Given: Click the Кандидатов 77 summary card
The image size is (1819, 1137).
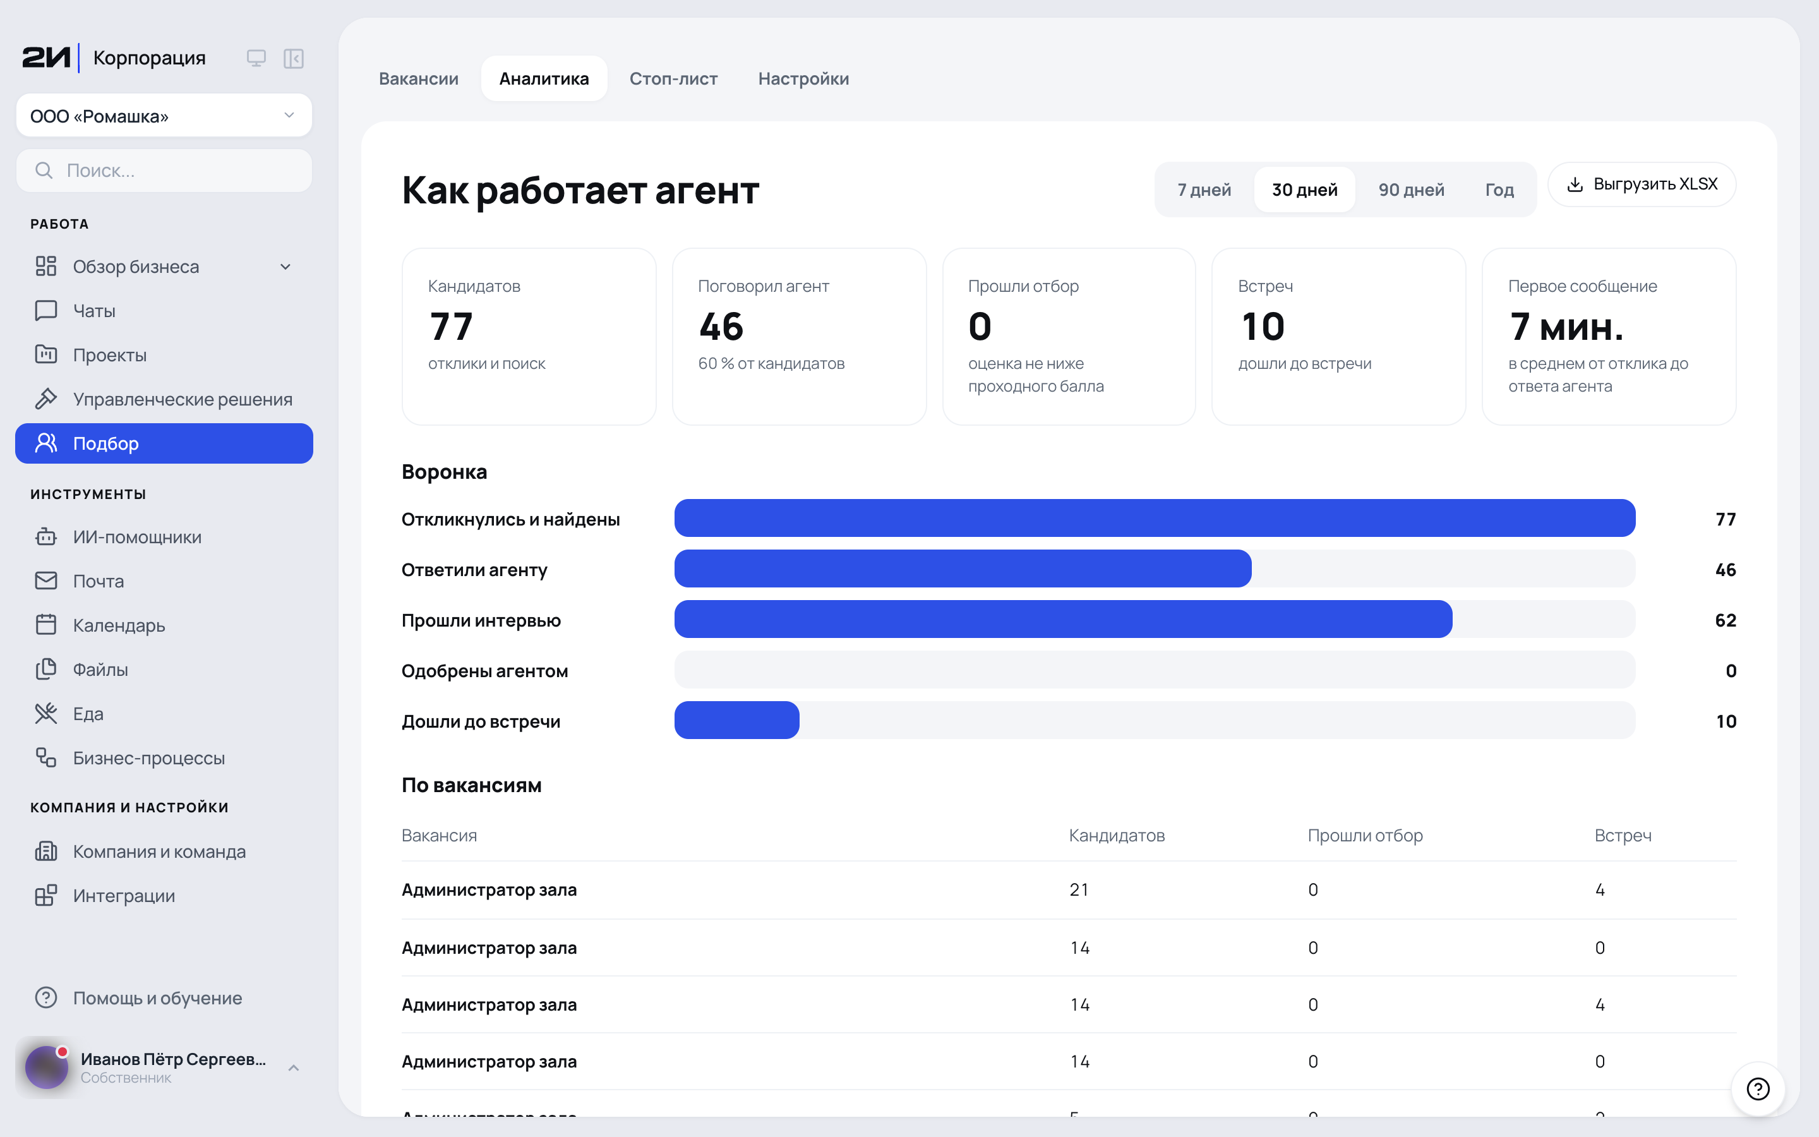Looking at the screenshot, I should click(x=529, y=336).
